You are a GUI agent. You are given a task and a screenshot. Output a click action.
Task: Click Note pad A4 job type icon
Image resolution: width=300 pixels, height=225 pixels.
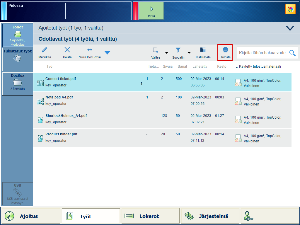click(40, 102)
